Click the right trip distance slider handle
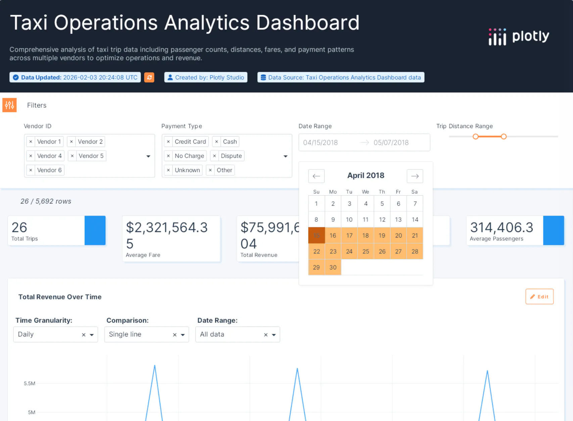Viewport: 573px width, 421px height. pyautogui.click(x=504, y=137)
